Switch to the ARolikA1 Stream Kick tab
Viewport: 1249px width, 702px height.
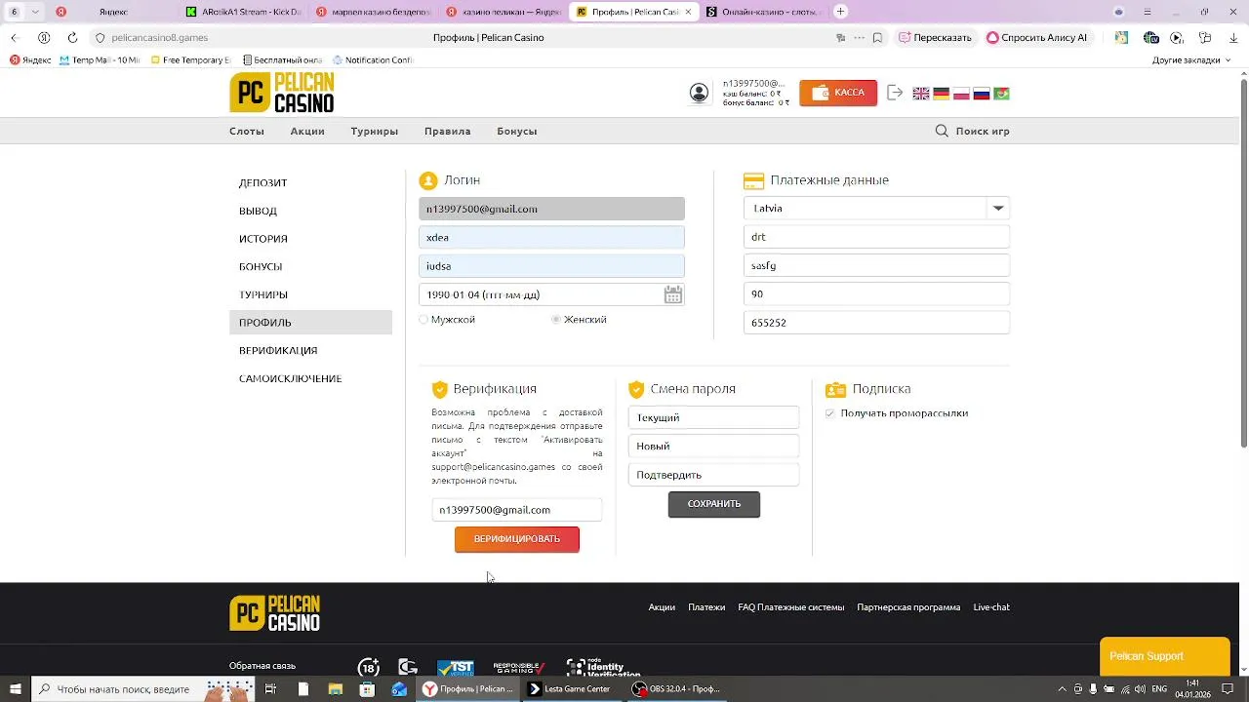(244, 12)
